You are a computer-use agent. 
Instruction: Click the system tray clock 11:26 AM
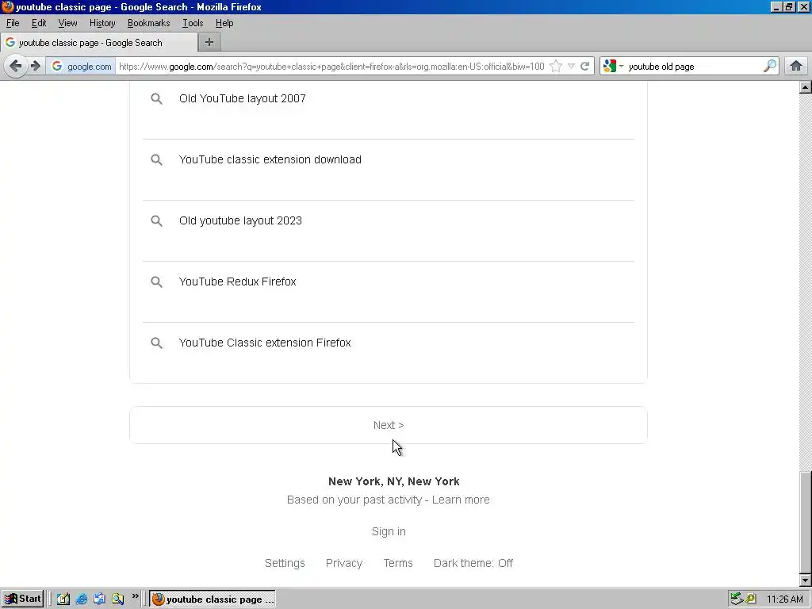[x=784, y=599]
